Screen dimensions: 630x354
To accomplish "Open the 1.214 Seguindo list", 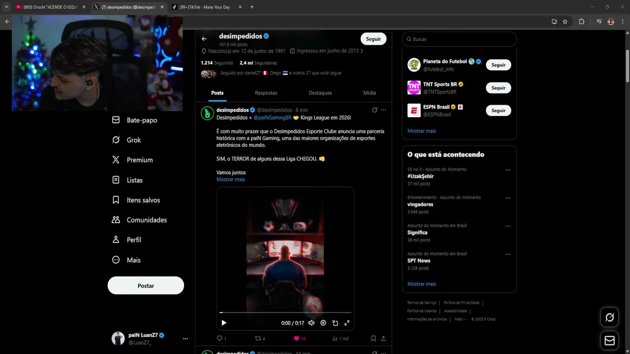I will coord(217,63).
